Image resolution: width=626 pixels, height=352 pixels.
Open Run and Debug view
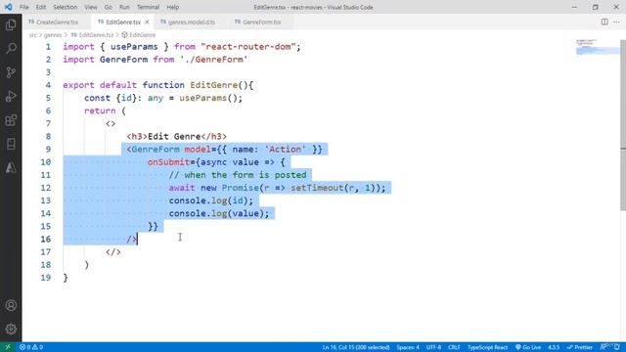tap(11, 96)
